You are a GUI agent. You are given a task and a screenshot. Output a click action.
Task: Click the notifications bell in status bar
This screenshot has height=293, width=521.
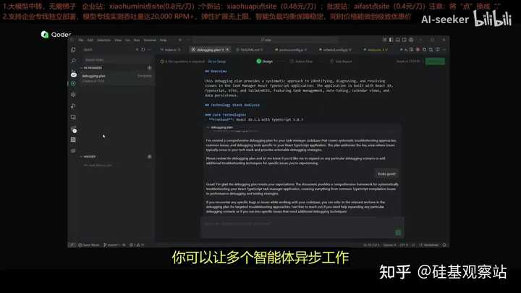444,245
